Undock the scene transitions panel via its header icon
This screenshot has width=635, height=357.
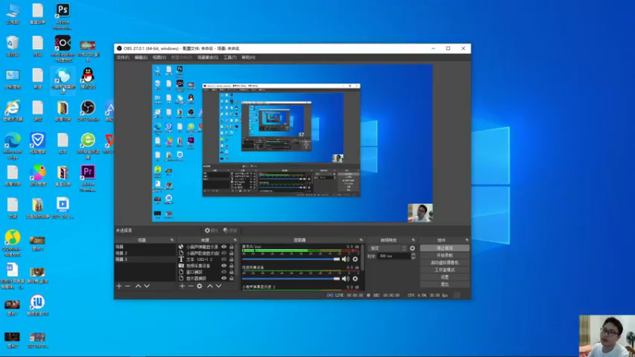click(413, 240)
